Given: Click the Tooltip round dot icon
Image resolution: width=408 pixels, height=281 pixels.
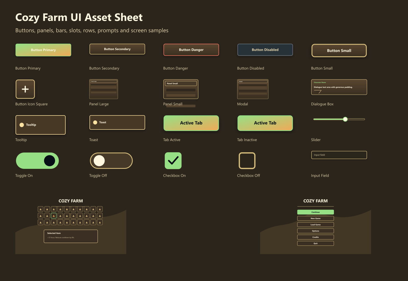Looking at the screenshot, I should tap(22, 125).
